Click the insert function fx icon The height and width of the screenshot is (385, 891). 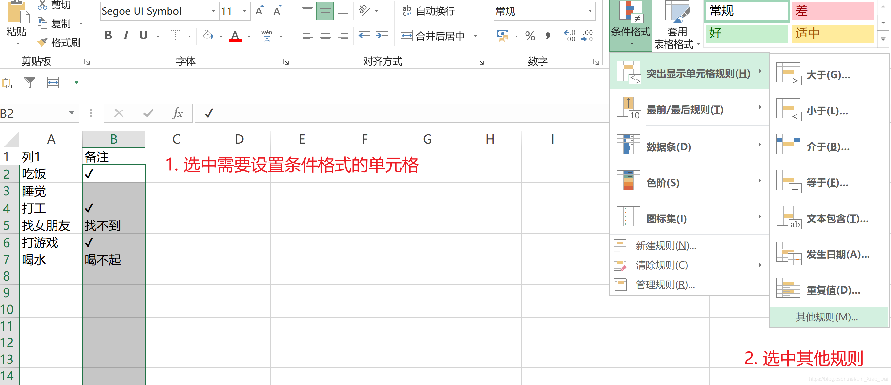(x=177, y=113)
